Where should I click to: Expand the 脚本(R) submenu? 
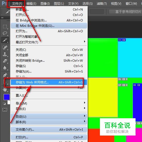(49, 122)
